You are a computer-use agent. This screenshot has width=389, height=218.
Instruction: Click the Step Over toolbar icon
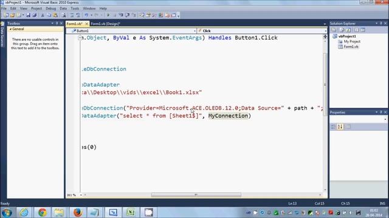pyautogui.click(x=127, y=15)
